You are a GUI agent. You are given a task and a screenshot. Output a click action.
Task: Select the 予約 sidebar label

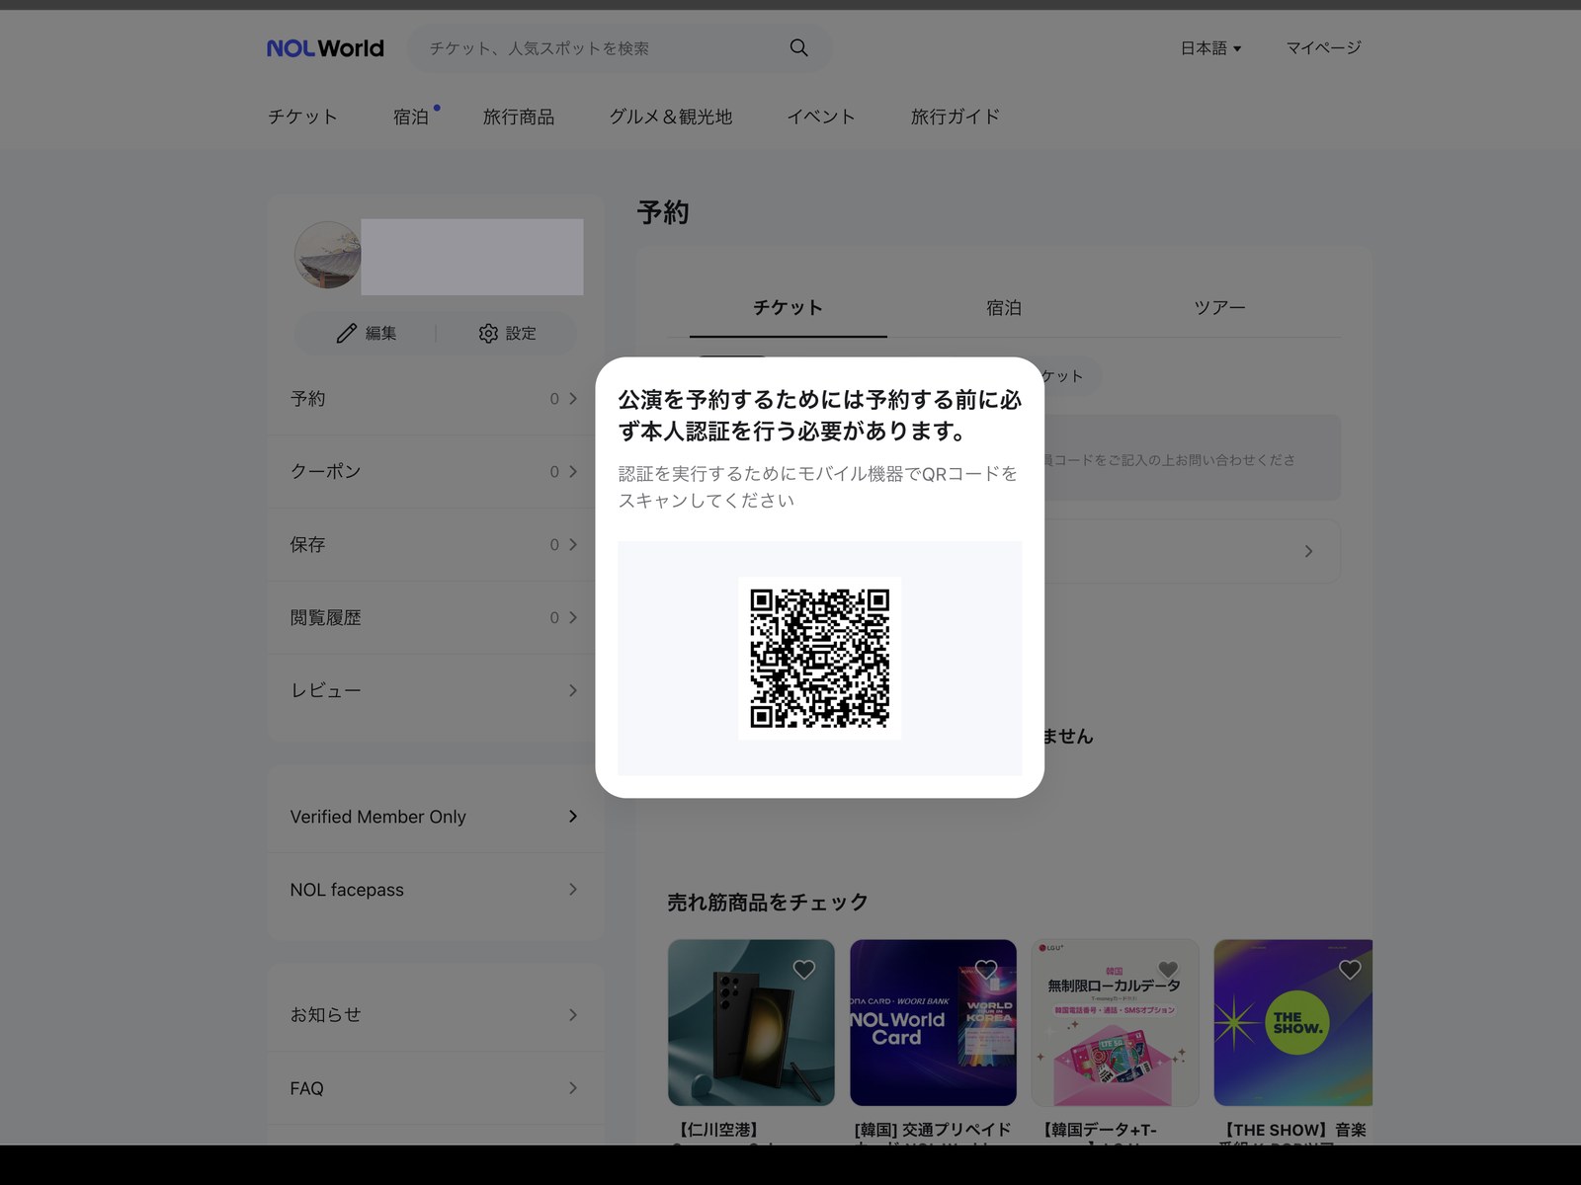tap(307, 399)
